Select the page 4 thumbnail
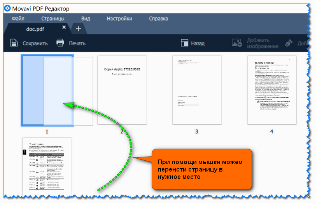The width and height of the screenshot is (315, 203). (271, 90)
